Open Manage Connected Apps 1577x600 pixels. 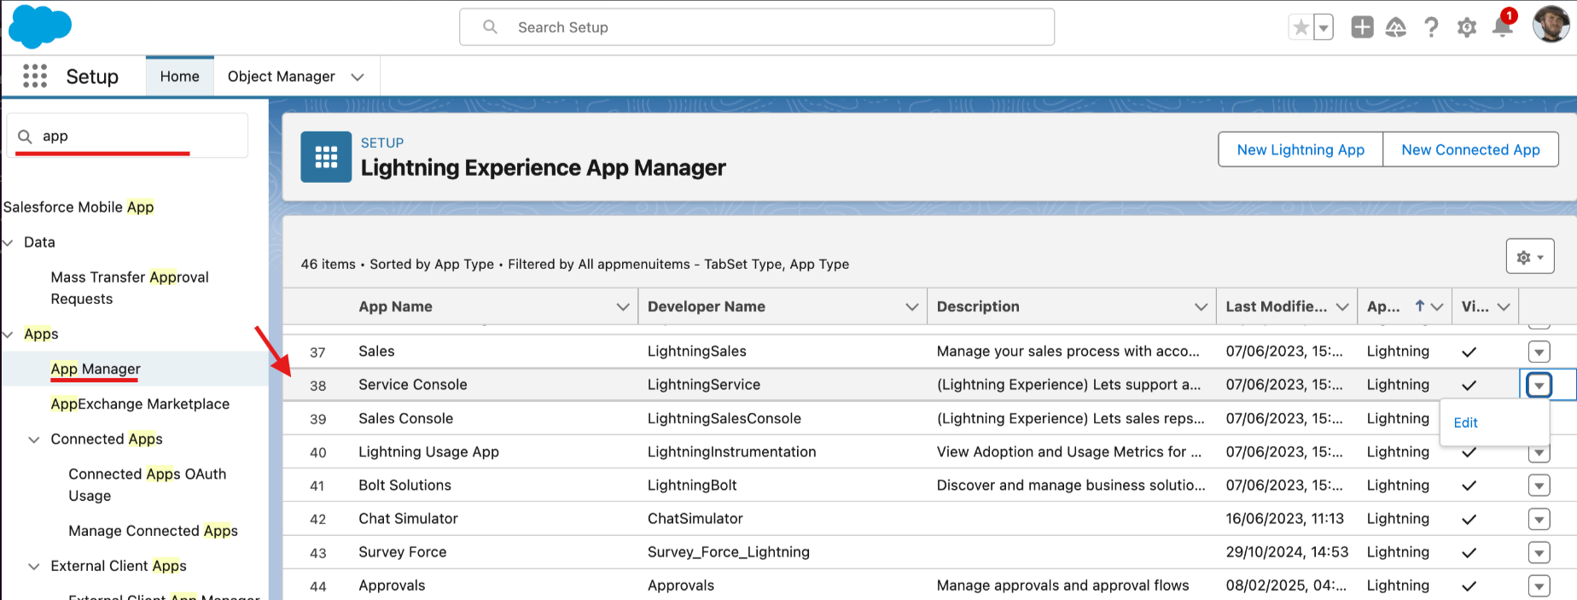(x=153, y=531)
